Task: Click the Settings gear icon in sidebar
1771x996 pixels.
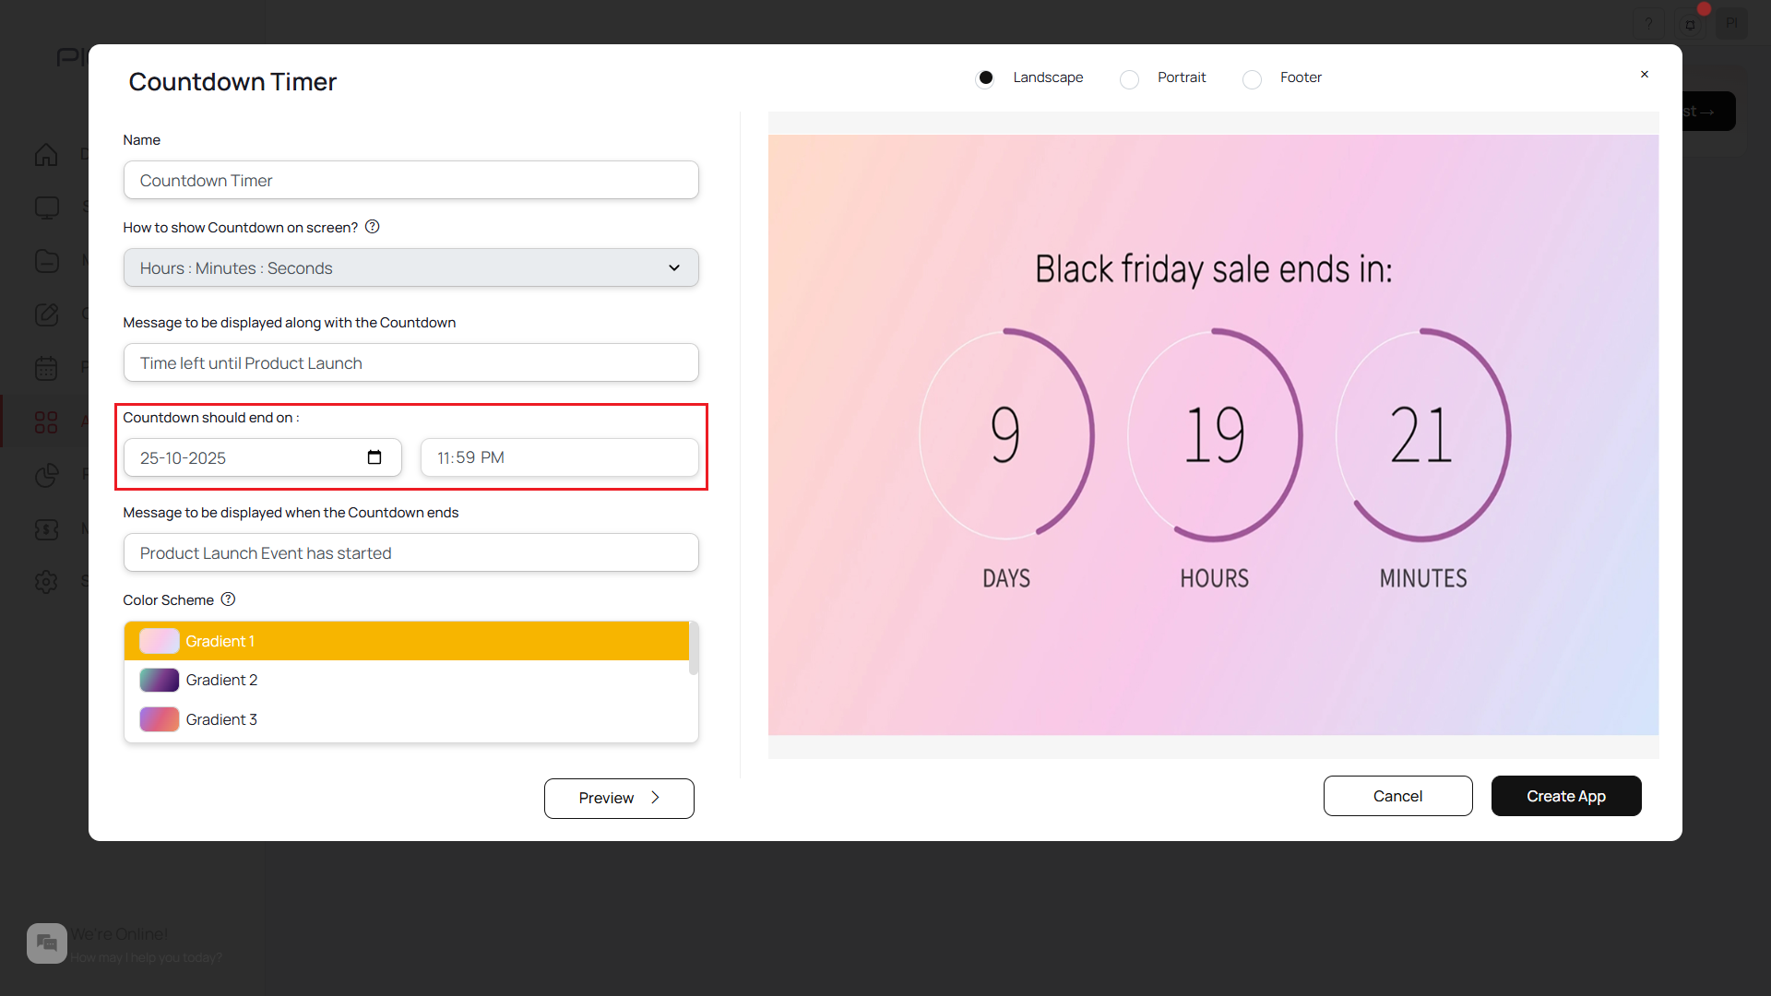Action: 46,581
